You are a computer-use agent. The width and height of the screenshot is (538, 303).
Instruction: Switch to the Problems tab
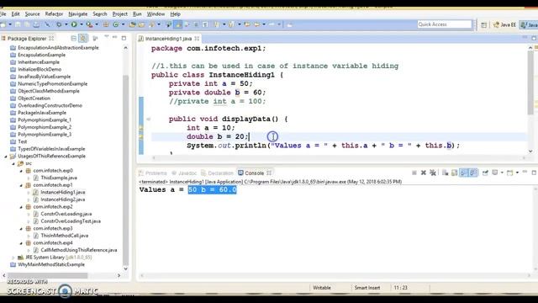point(153,173)
